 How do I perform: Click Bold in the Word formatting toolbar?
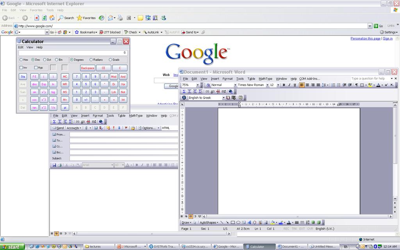pyautogui.click(x=284, y=85)
